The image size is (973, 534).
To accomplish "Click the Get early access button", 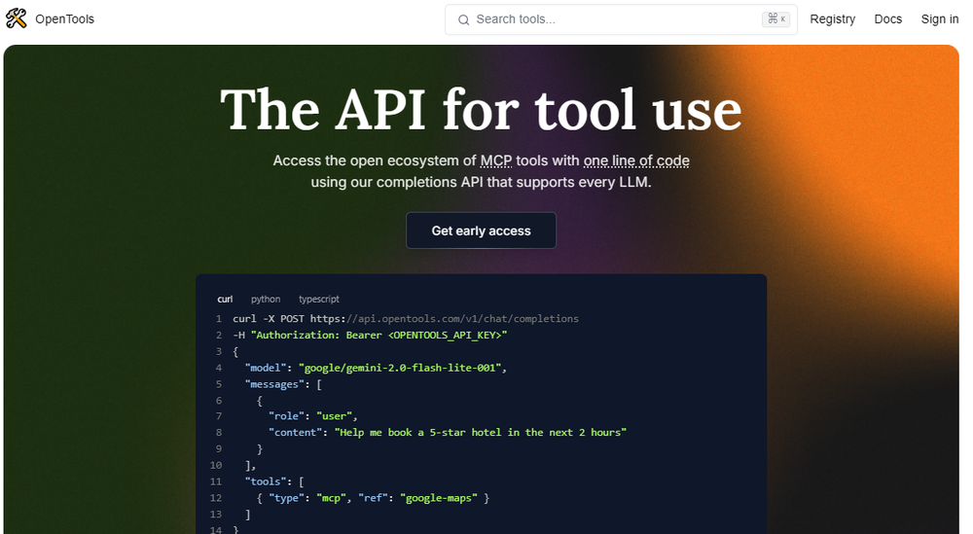I will [x=481, y=231].
